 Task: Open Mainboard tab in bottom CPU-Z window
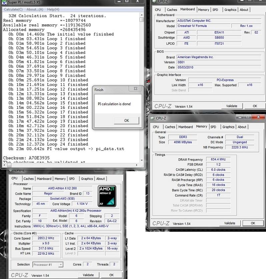pos(44,179)
